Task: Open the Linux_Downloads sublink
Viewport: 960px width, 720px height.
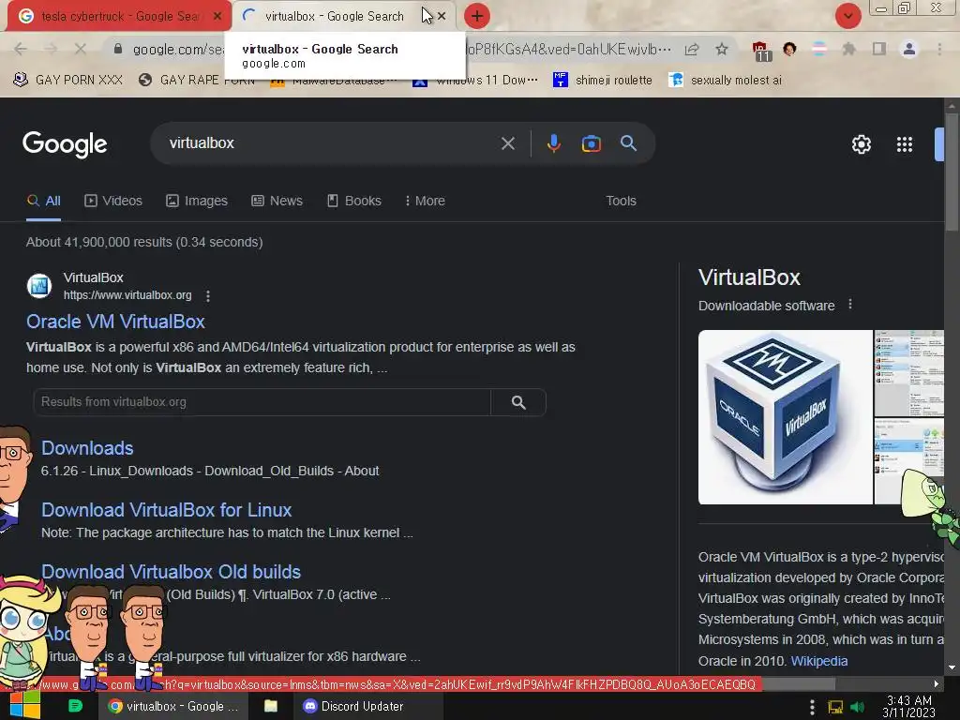Action: coord(141,471)
